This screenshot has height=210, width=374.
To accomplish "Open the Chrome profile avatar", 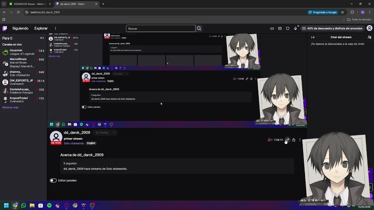I will 363,12.
